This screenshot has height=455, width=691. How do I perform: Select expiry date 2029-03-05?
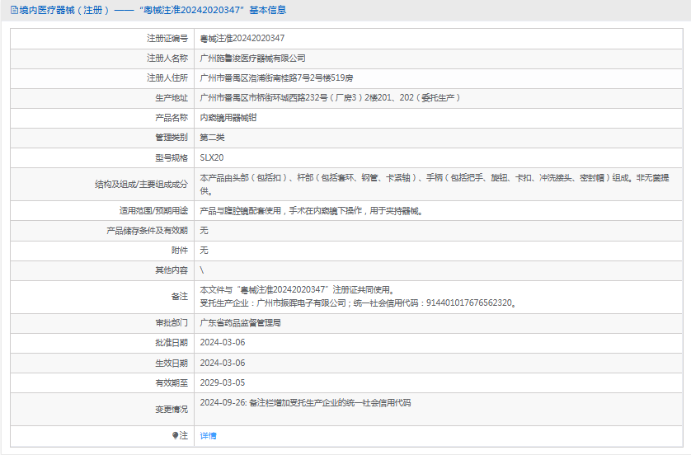pyautogui.click(x=223, y=382)
